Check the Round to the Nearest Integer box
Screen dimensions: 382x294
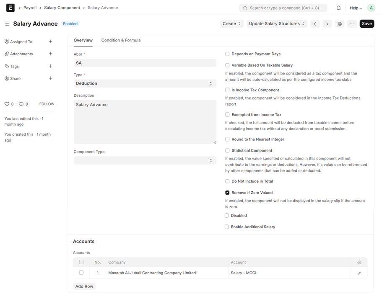[x=227, y=139]
